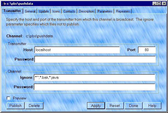Click the Delete button

pos(34,106)
